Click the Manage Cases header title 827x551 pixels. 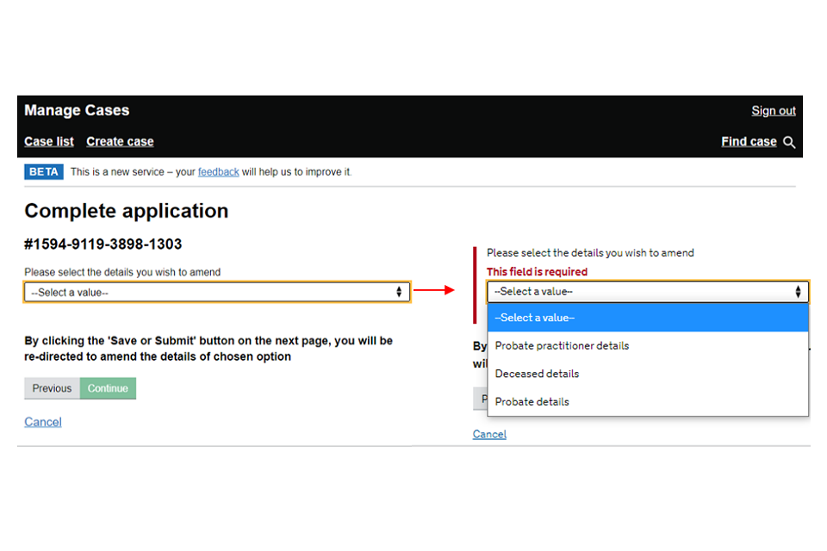(x=77, y=111)
